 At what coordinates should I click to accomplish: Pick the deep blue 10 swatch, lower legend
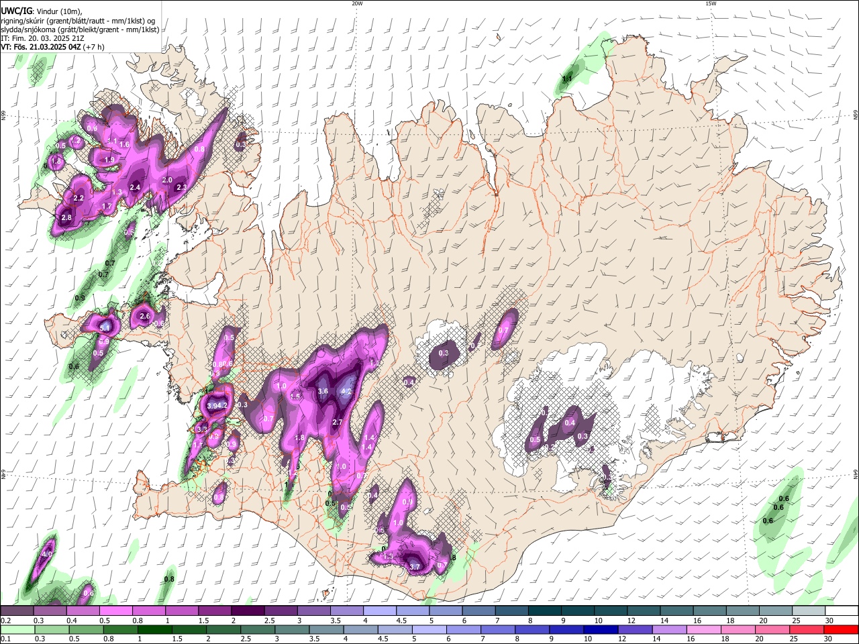pos(600,629)
